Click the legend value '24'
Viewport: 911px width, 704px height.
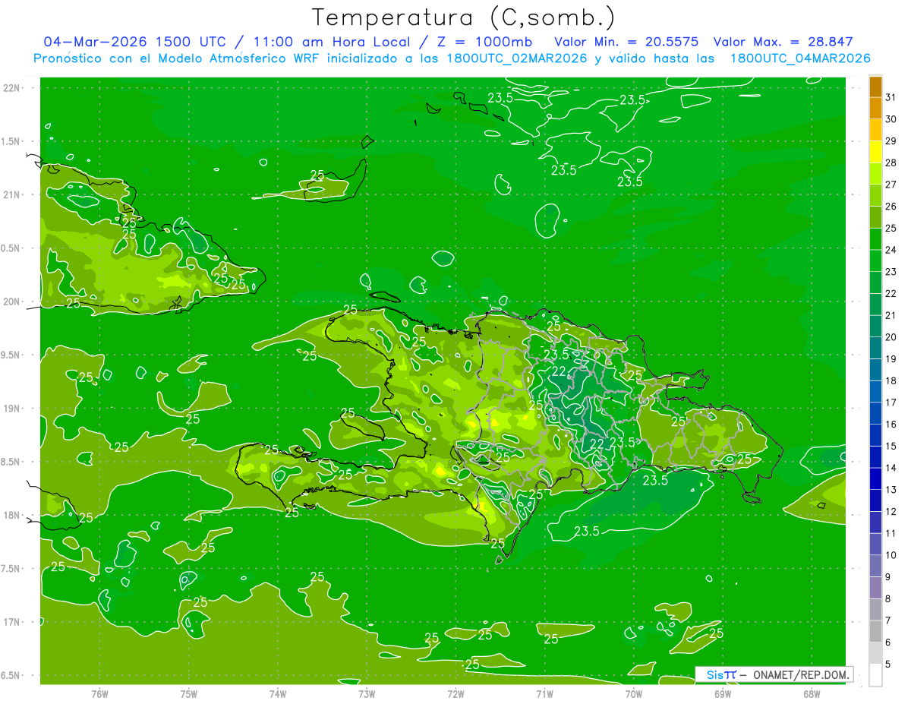(891, 250)
